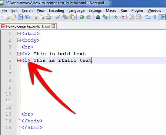Click the Copy toolbar icon

65,17
